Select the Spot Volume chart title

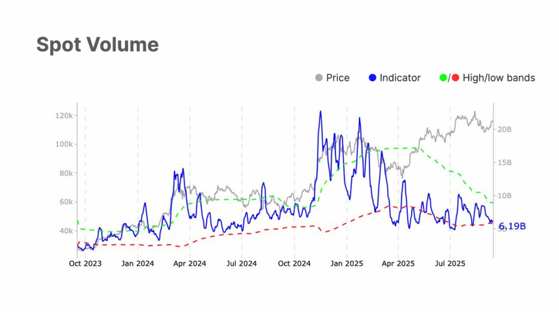pos(97,45)
